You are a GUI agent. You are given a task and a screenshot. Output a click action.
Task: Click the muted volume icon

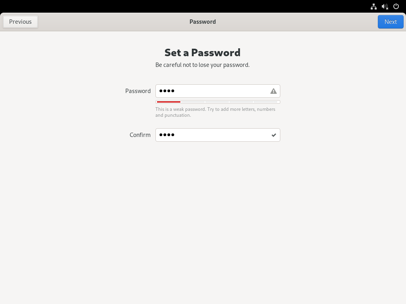pos(385,6)
